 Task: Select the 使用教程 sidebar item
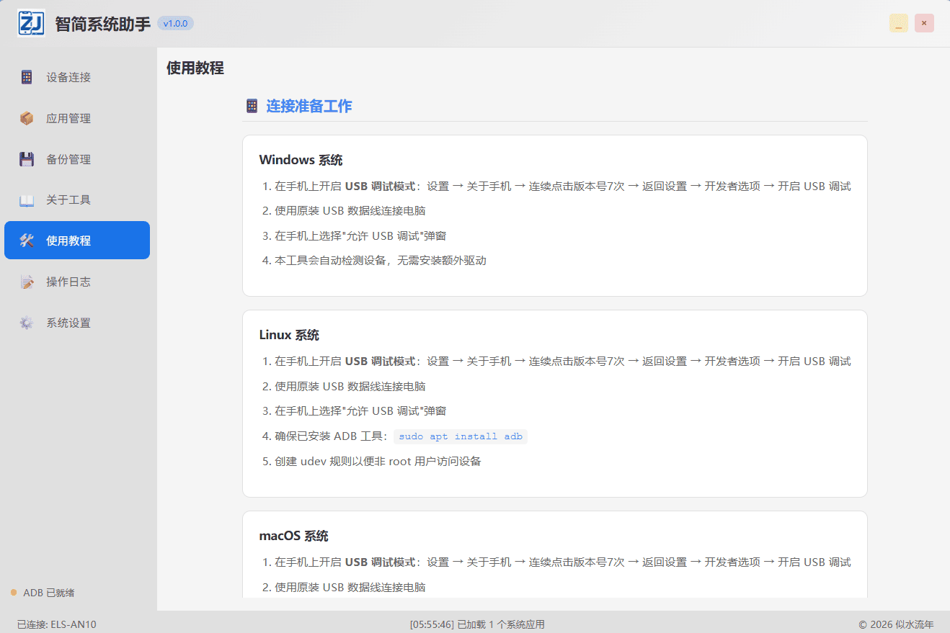[77, 241]
